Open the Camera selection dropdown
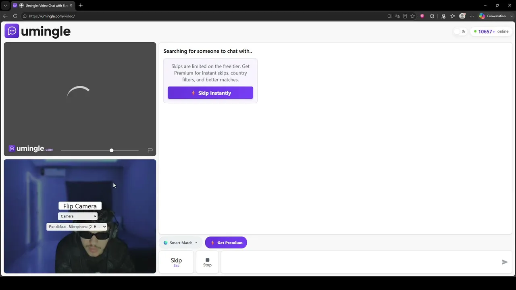Viewport: 516px width, 290px height. (78, 216)
